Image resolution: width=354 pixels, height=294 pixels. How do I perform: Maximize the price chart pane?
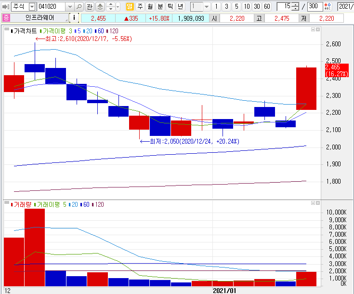tap(313, 29)
